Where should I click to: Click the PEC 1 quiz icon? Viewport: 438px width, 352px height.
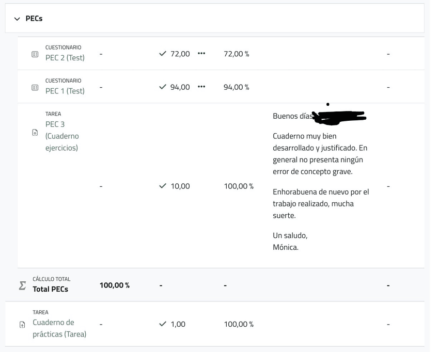pos(35,87)
